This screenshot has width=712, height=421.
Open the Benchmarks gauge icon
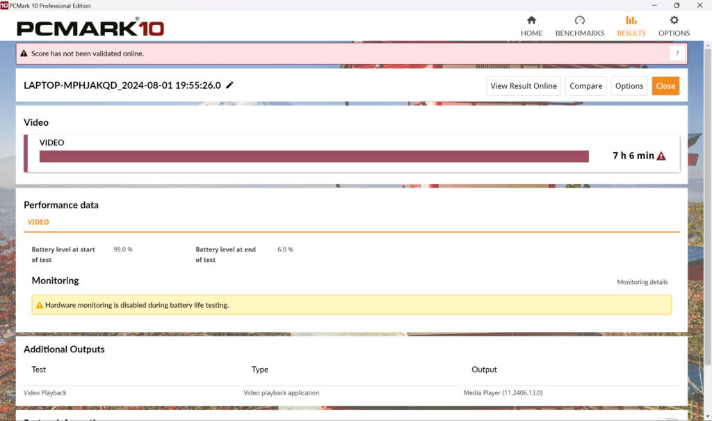tap(579, 21)
